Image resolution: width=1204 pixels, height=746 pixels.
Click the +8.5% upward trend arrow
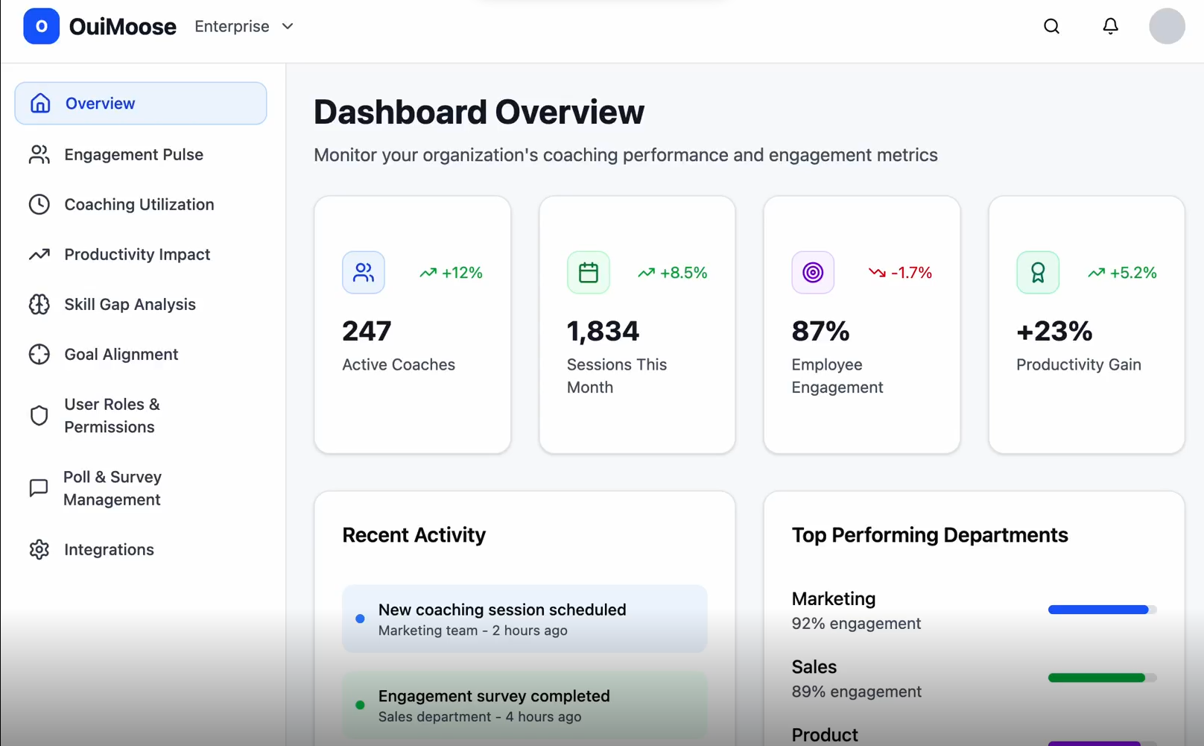pyautogui.click(x=646, y=273)
